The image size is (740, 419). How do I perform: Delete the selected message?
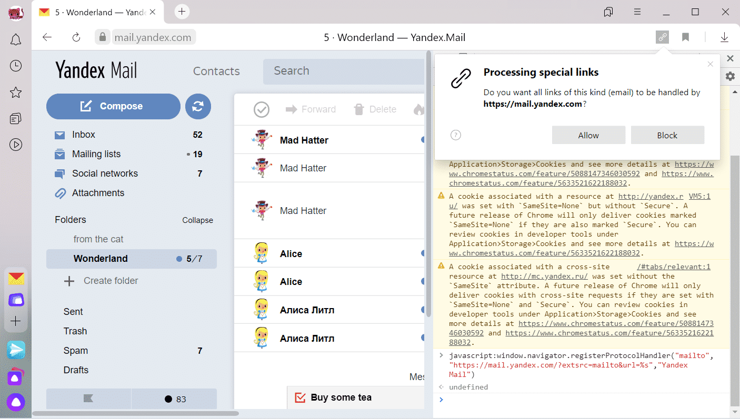point(375,109)
